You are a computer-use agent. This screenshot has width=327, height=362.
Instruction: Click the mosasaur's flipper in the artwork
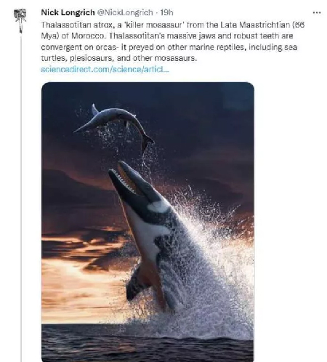pyautogui.click(x=136, y=283)
